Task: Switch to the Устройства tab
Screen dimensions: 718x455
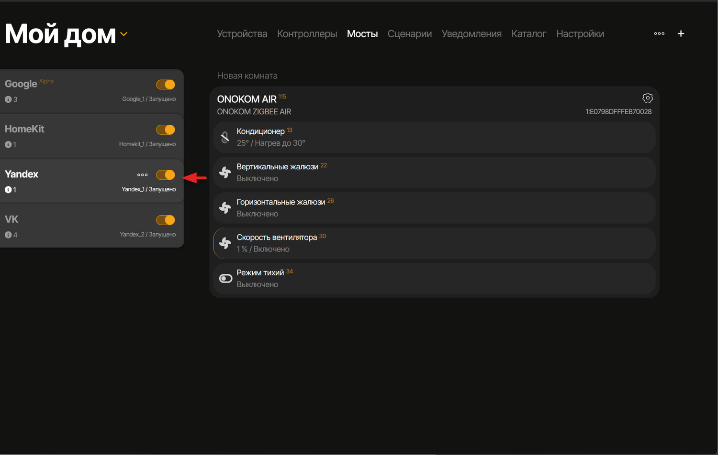Action: (242, 34)
